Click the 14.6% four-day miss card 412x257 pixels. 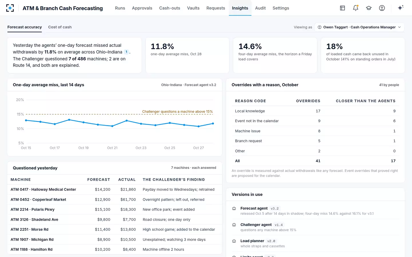pyautogui.click(x=275, y=55)
